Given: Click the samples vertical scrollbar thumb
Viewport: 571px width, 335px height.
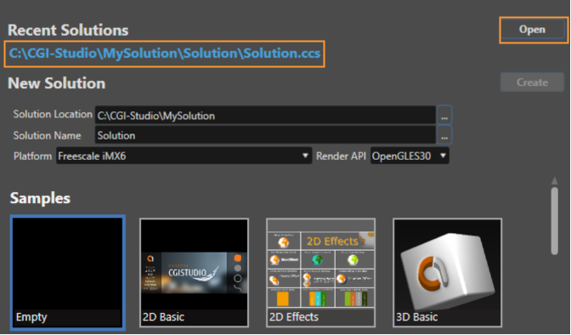Looking at the screenshot, I should [x=555, y=221].
